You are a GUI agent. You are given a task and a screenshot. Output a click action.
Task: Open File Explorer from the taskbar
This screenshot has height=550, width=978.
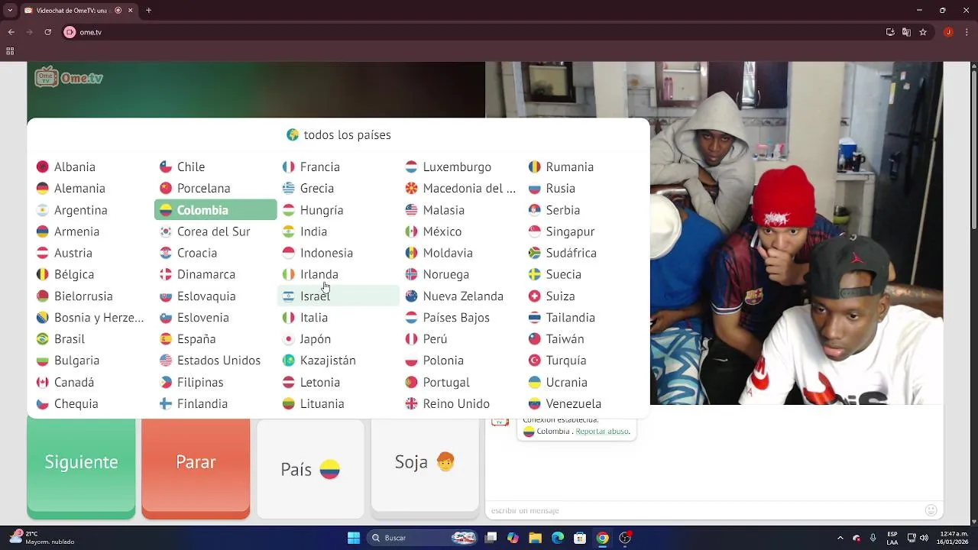point(536,538)
